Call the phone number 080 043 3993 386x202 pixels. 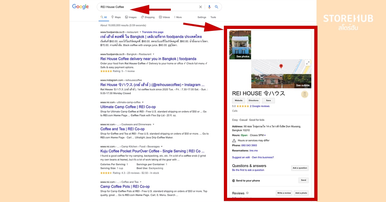point(249,145)
